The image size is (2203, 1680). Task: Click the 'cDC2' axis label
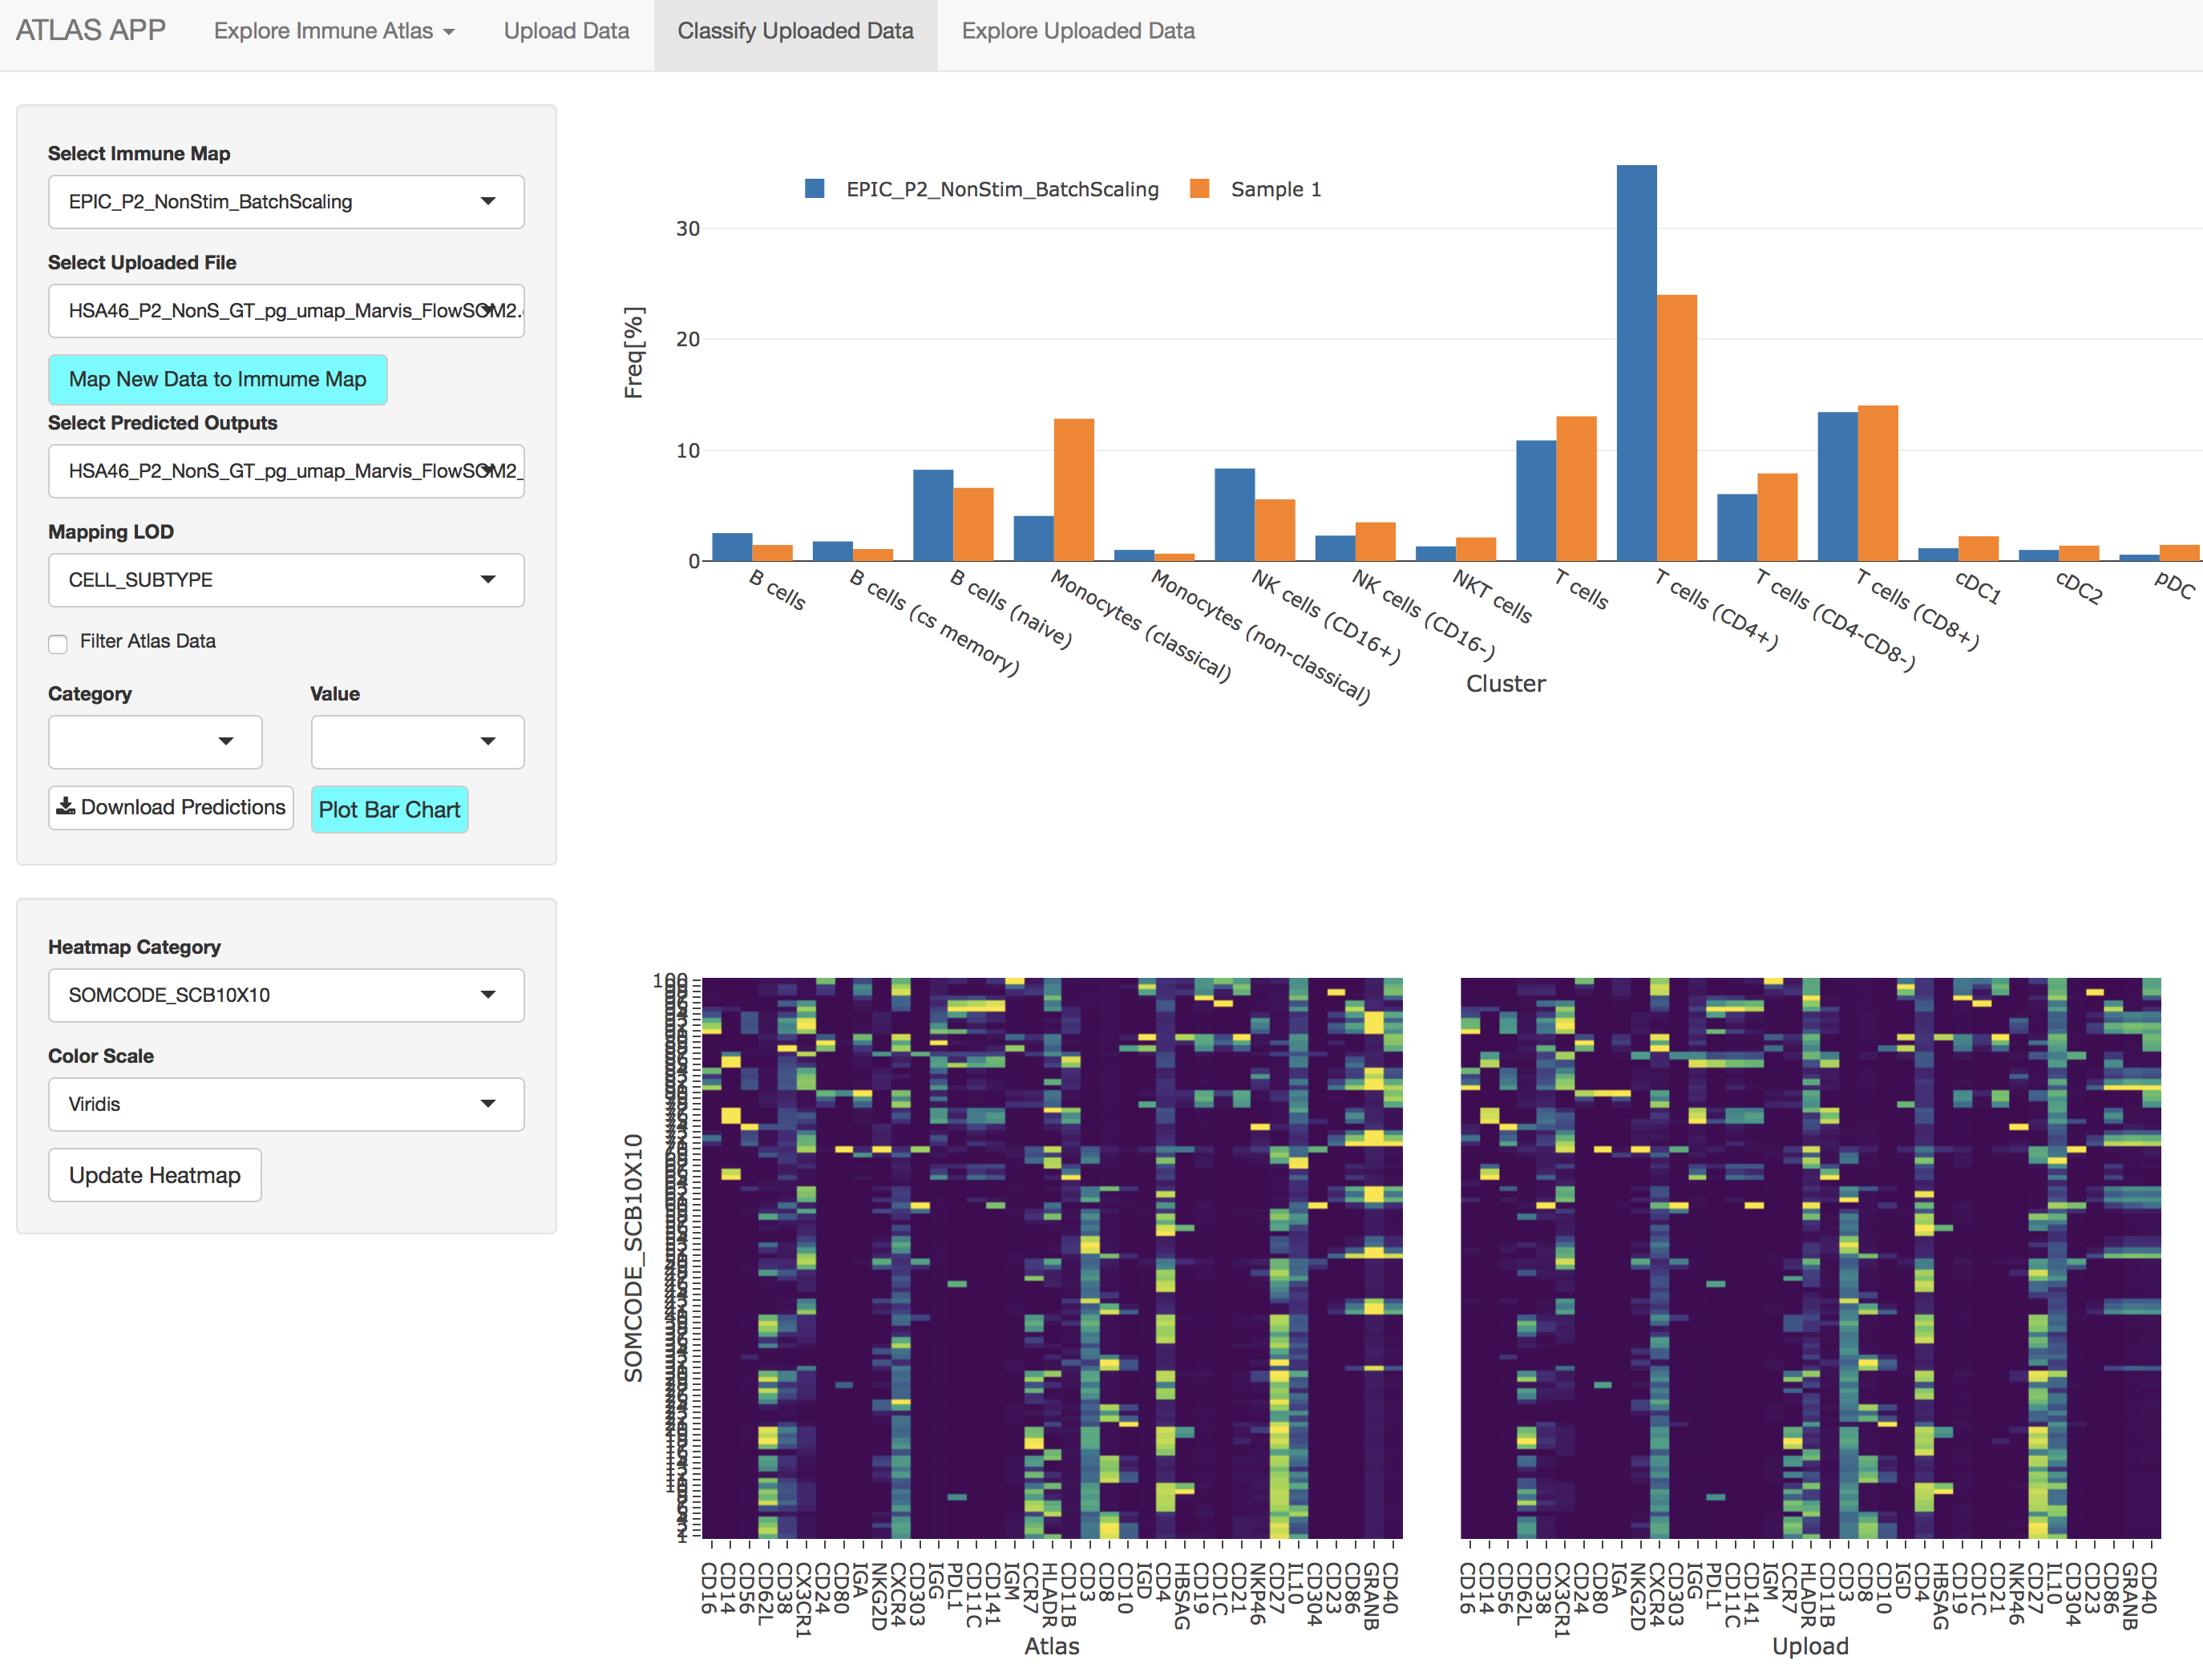2079,587
